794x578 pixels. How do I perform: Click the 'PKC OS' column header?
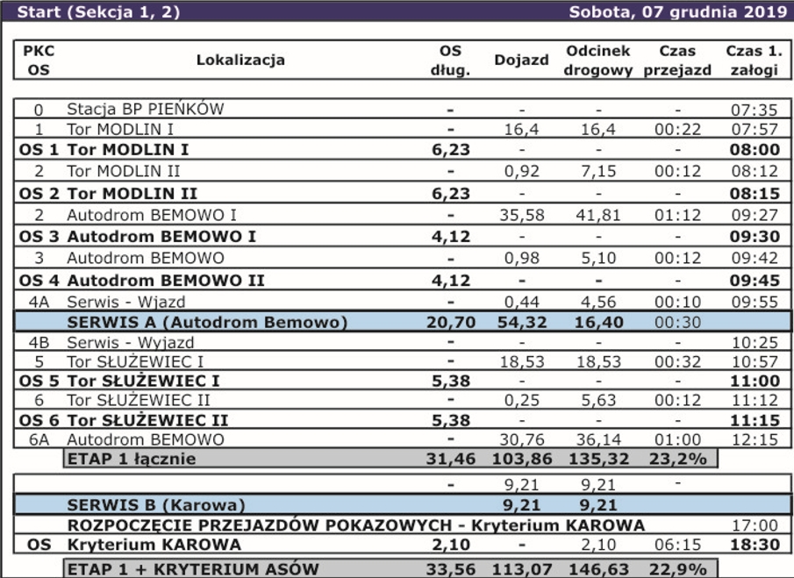tap(39, 61)
